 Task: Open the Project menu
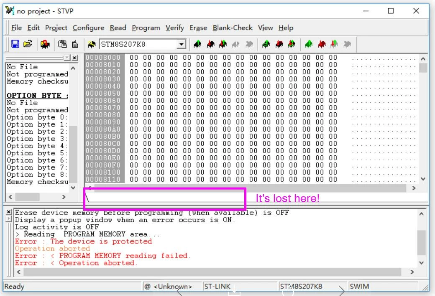click(56, 28)
